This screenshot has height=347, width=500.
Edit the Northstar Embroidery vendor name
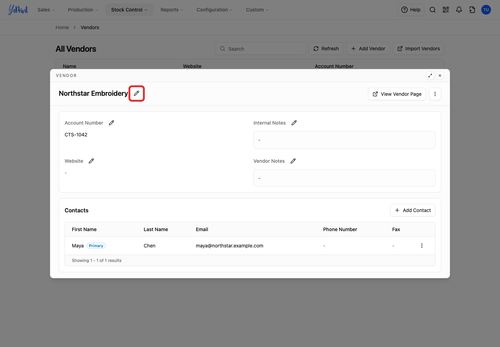pyautogui.click(x=136, y=93)
